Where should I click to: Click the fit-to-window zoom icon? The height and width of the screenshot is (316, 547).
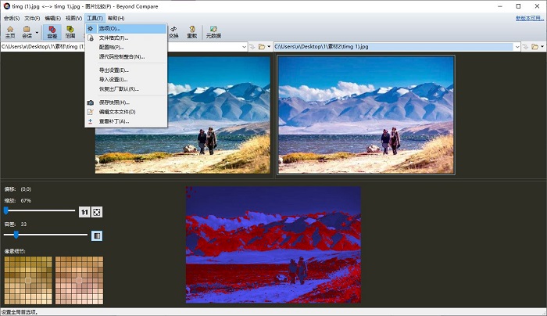pyautogui.click(x=97, y=211)
